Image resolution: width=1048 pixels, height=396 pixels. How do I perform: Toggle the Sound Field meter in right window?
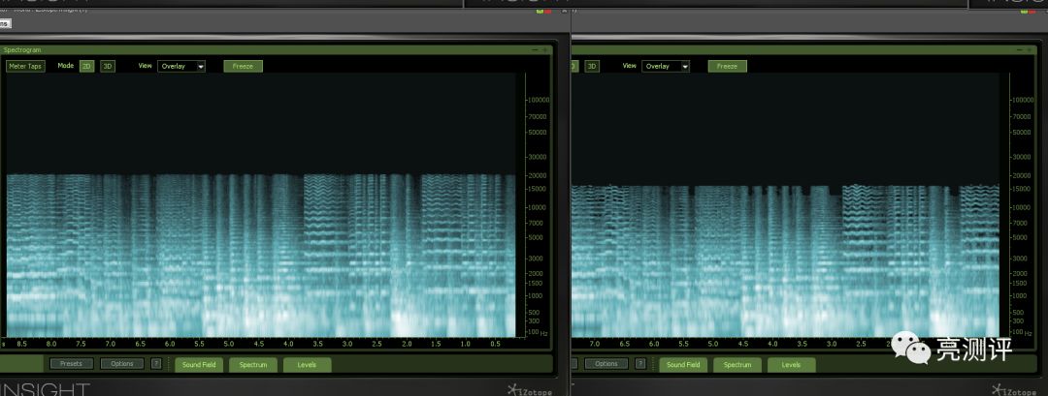pos(684,365)
